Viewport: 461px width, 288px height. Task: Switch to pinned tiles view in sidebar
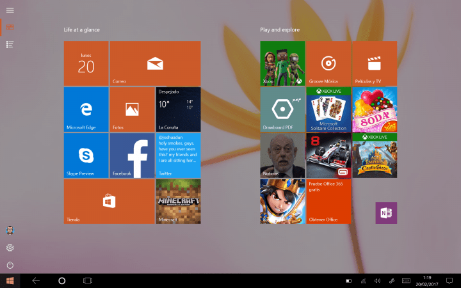click(x=10, y=28)
